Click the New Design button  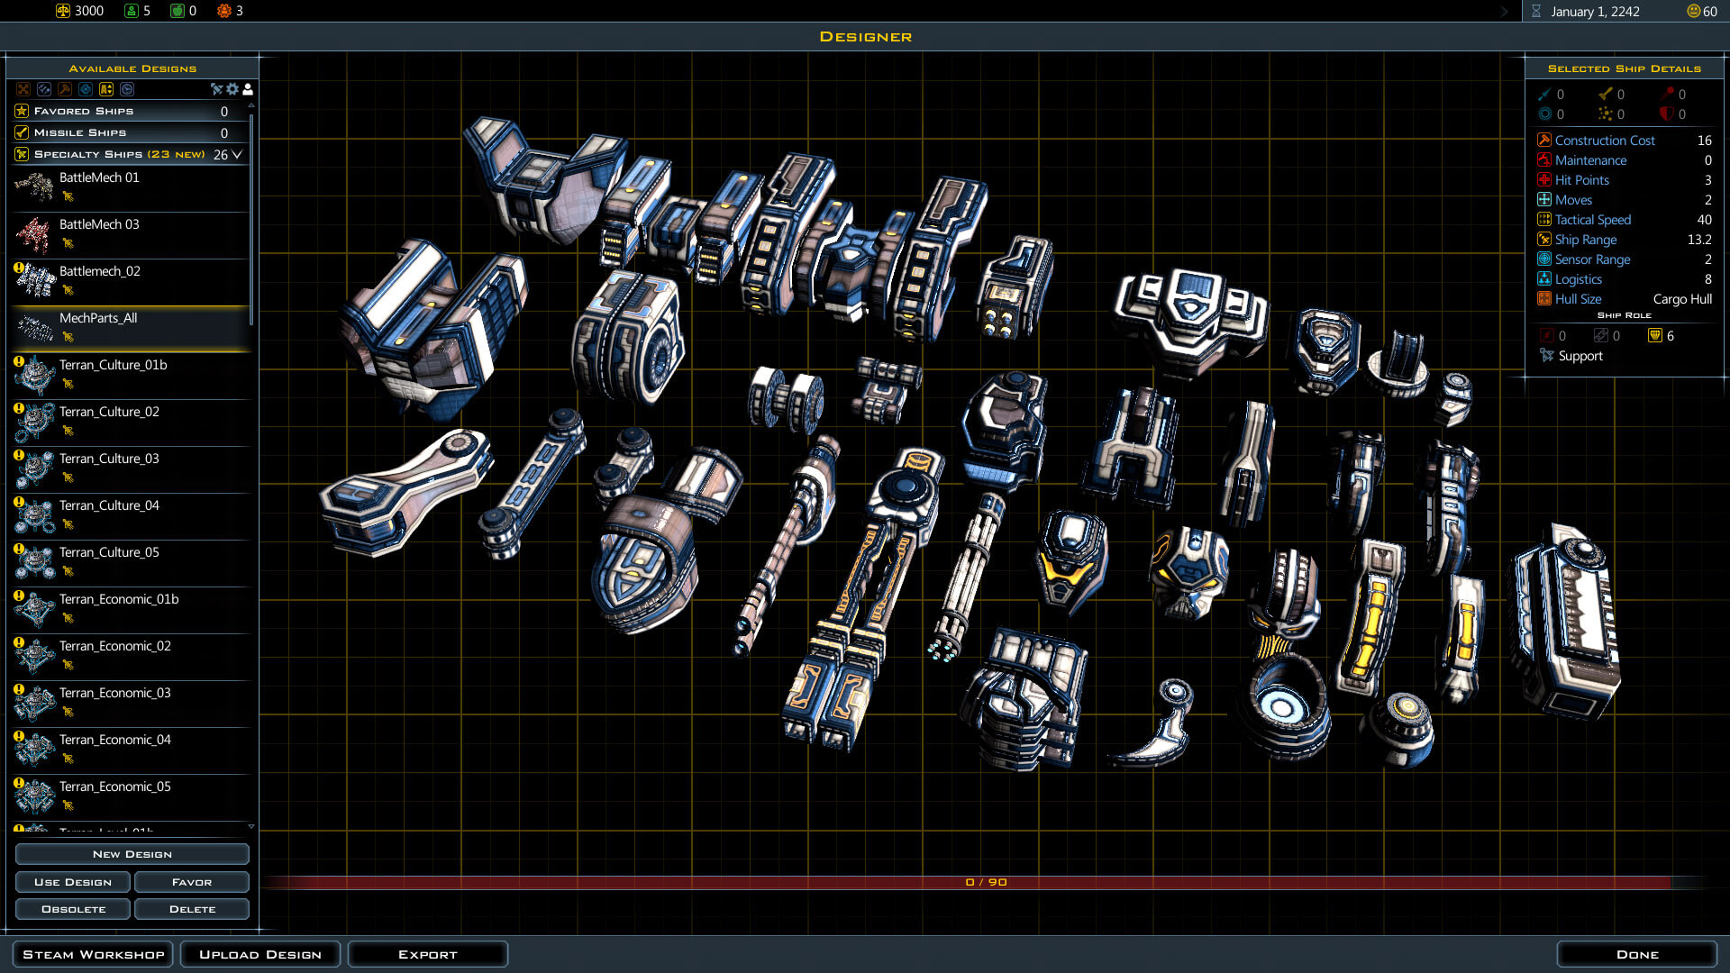(131, 853)
